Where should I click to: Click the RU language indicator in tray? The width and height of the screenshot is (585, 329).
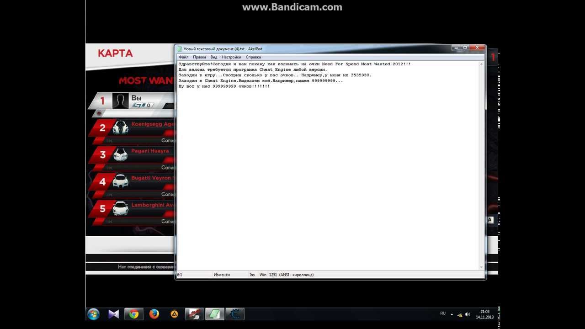443,313
